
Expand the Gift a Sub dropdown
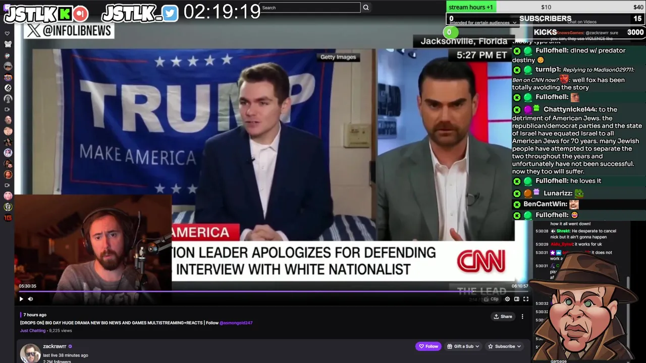[x=463, y=346]
